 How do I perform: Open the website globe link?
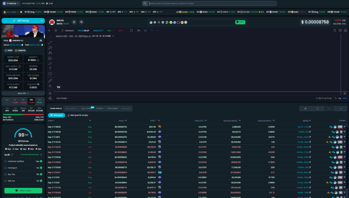(x=155, y=22)
